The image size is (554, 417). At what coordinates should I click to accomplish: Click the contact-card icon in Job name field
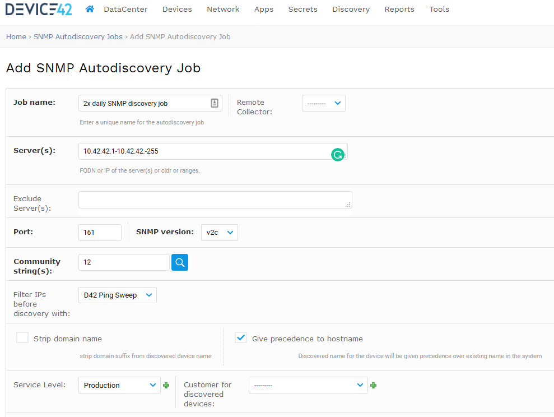[215, 103]
